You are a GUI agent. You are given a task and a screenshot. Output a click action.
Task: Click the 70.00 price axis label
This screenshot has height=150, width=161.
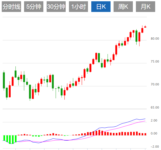pos(155,84)
